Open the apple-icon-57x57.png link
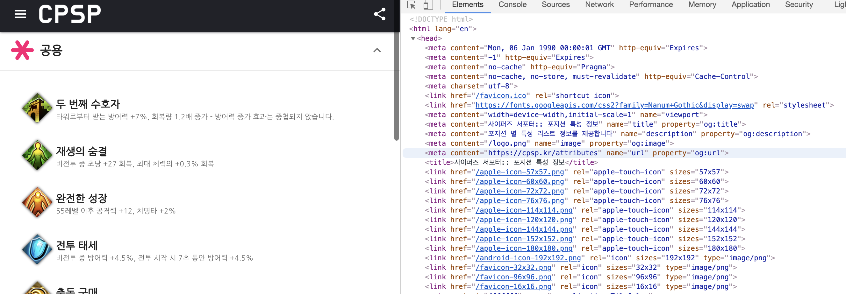Viewport: 846px width, 294px height. point(520,172)
